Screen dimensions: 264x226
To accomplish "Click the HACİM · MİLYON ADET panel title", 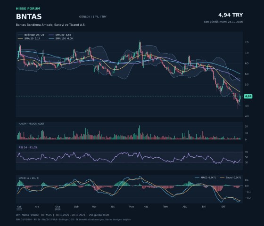I will pos(32,124).
